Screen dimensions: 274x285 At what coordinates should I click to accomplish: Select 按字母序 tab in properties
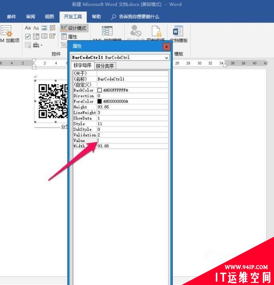[82, 66]
